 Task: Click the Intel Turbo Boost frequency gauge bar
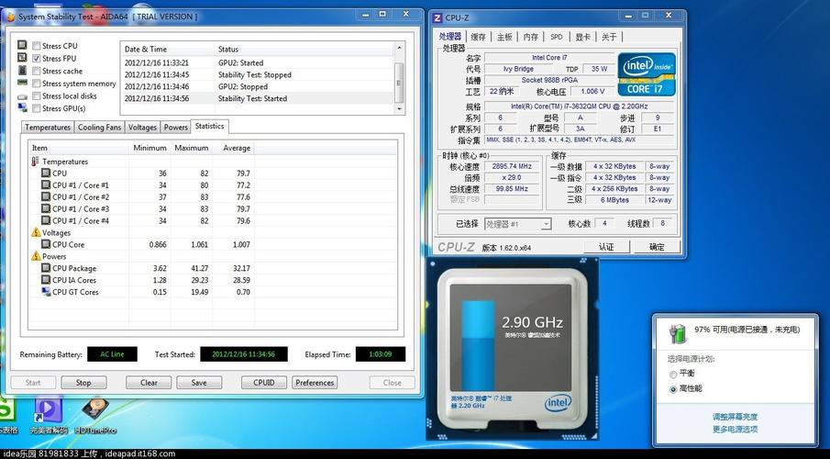(478, 345)
